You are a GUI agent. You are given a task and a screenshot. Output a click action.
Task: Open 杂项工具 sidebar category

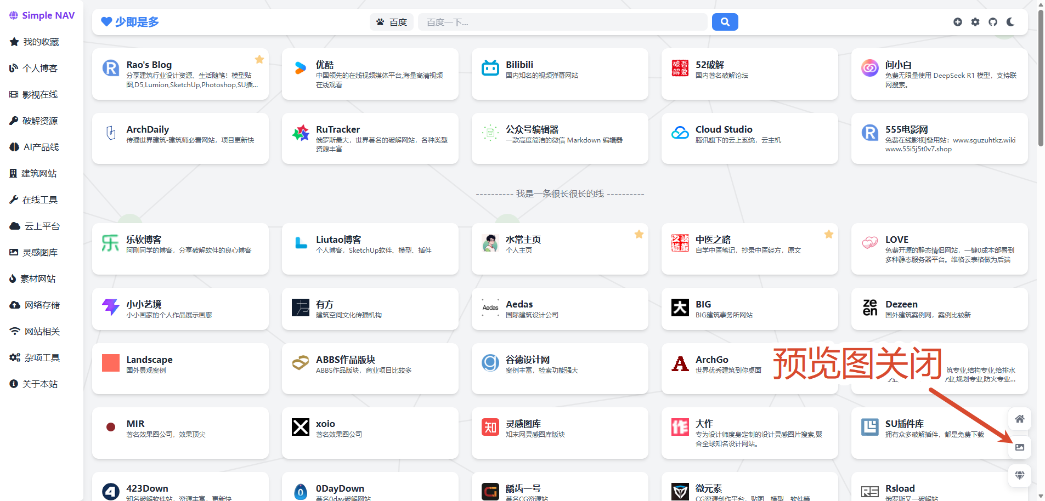click(35, 357)
